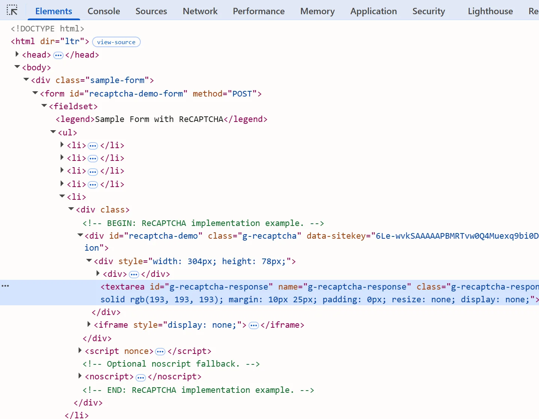Open the three-dot actions for selected textarea row
539x419 pixels.
pyautogui.click(x=5, y=286)
